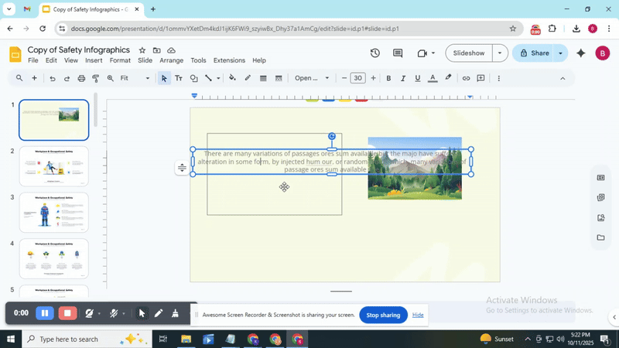Screen dimensions: 619x348
Task: Open the comments panel icon
Action: click(x=398, y=53)
